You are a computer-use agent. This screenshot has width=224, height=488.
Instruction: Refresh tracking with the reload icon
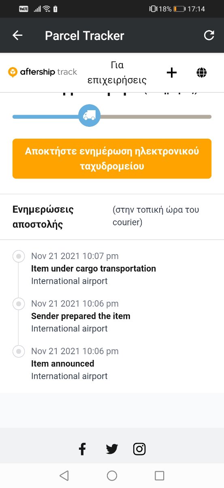(209, 35)
